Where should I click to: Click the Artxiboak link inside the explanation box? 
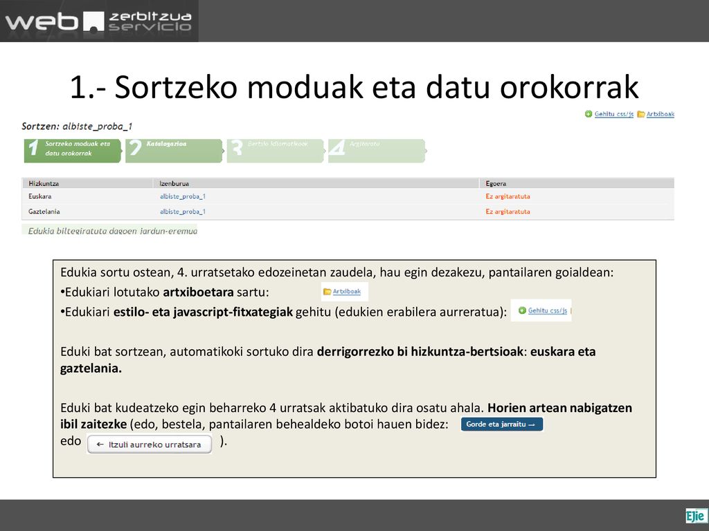347,291
